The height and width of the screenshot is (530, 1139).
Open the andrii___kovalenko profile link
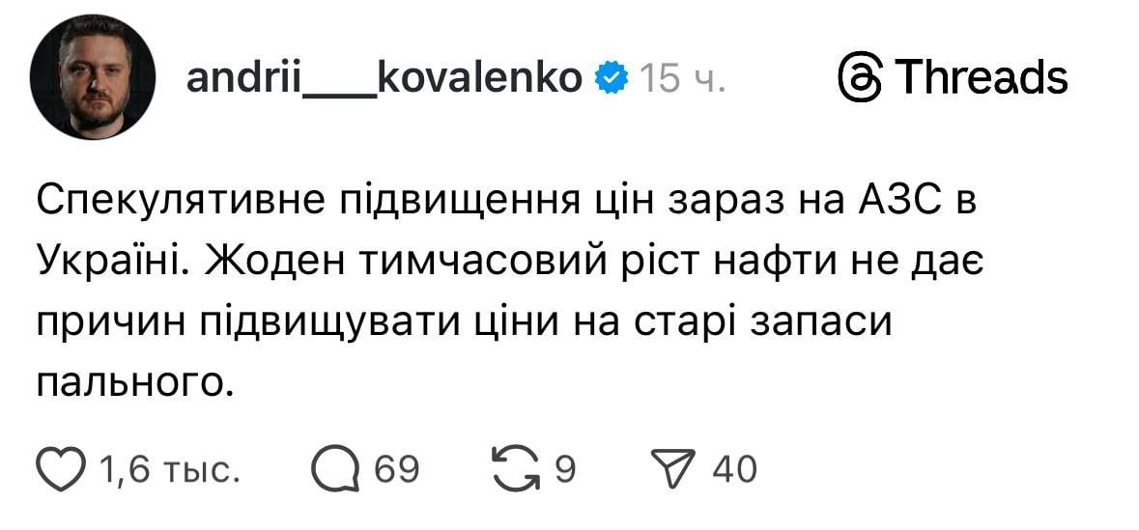point(384,77)
